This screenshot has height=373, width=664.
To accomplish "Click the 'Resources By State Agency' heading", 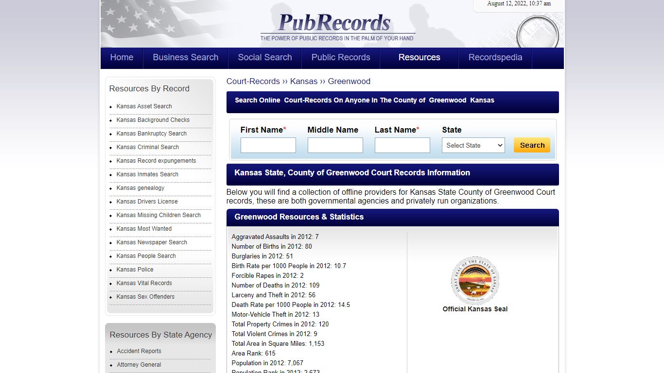I will pos(161,335).
